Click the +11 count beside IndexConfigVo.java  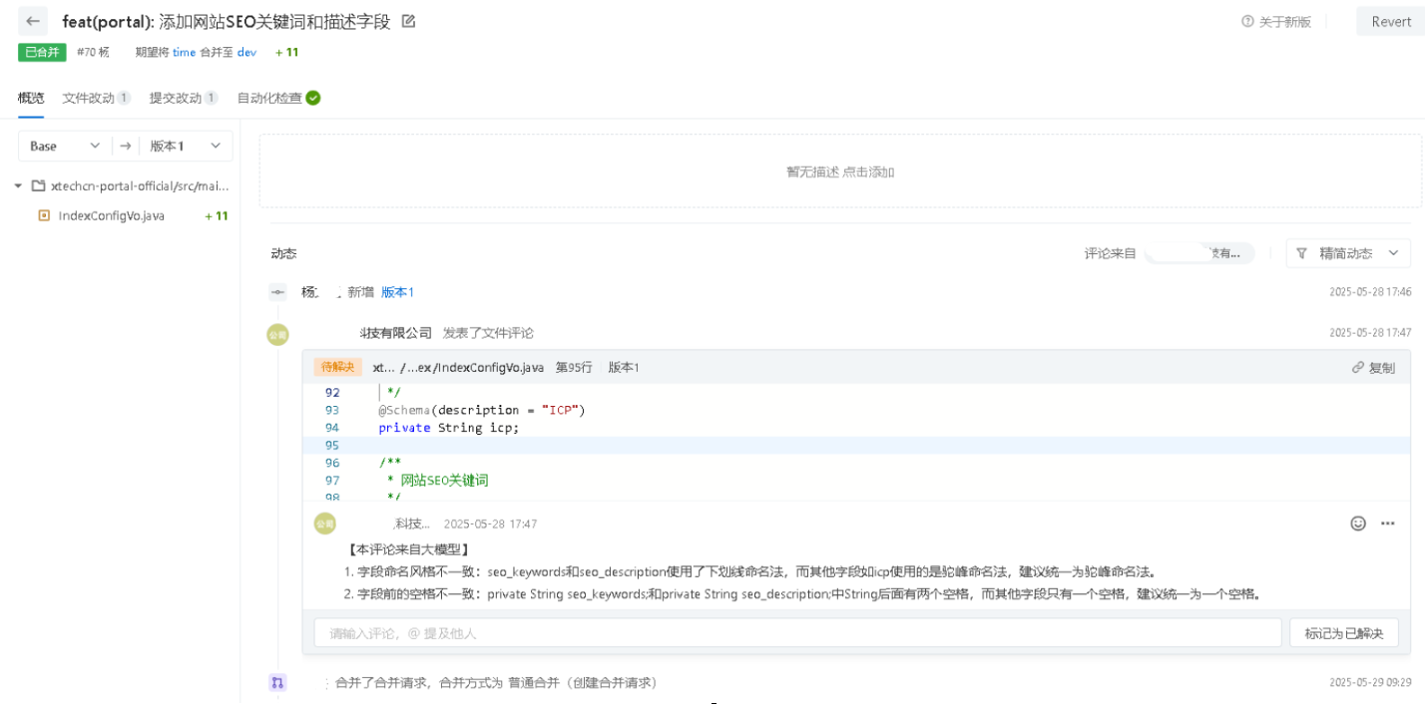[x=217, y=215]
